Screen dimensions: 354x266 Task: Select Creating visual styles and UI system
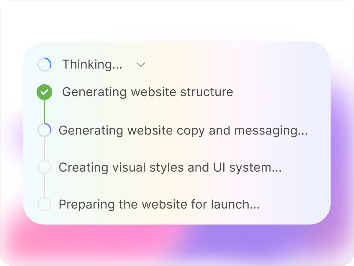point(170,167)
